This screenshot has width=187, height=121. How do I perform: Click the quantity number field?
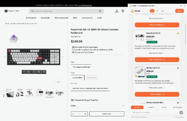[x=79, y=114]
